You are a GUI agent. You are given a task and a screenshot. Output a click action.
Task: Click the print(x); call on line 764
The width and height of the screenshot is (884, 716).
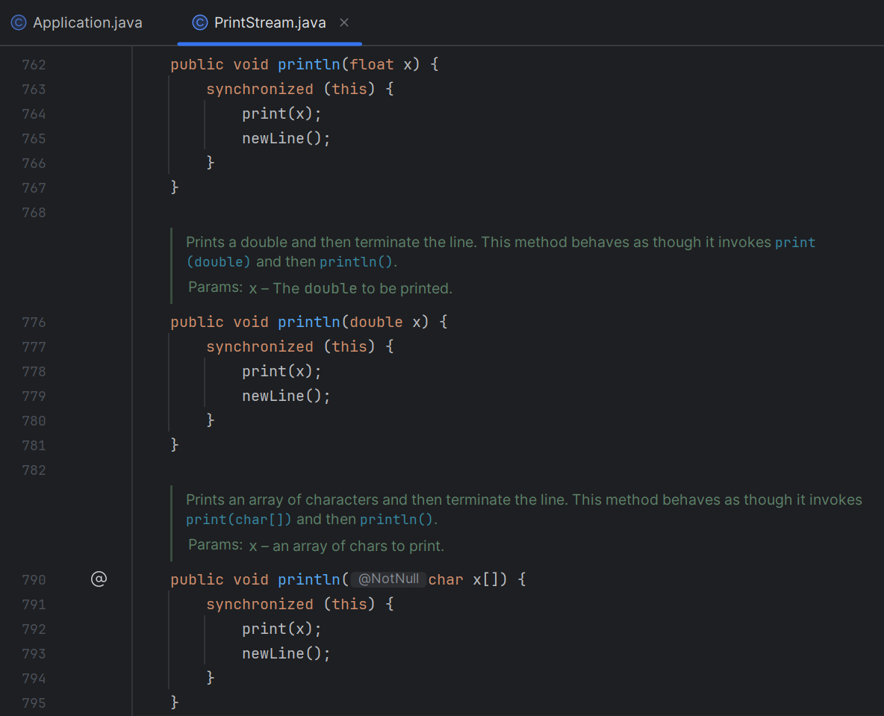tap(282, 114)
